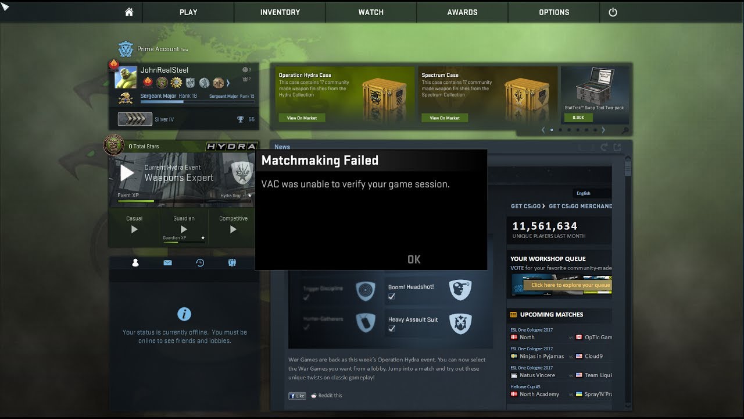Viewport: 744px width, 419px height.
Task: Open the lobbies group tab
Action: [232, 263]
